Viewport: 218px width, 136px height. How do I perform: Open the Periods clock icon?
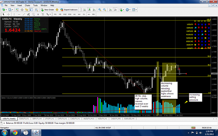pos(127,10)
